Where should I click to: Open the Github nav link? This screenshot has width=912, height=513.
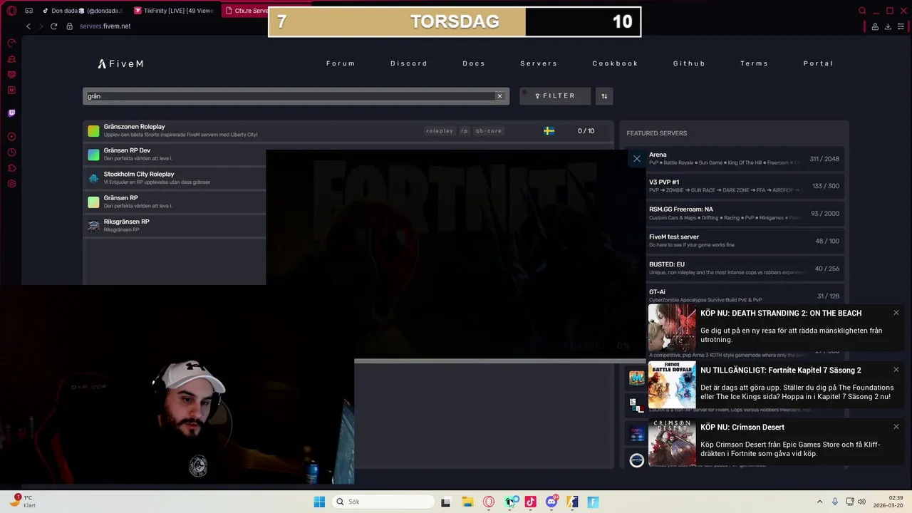click(690, 63)
